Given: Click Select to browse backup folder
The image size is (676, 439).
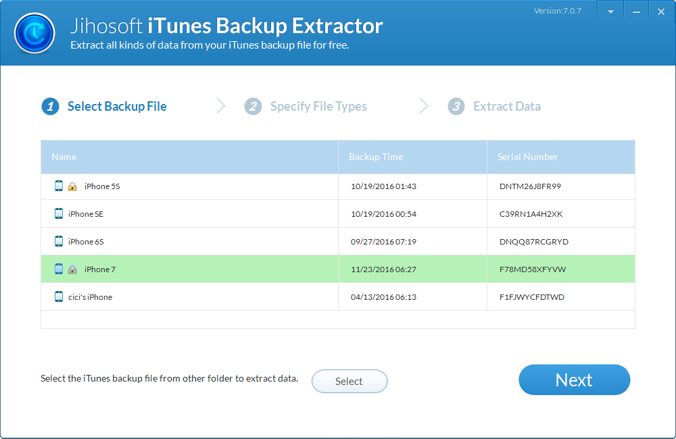Looking at the screenshot, I should click(x=349, y=382).
